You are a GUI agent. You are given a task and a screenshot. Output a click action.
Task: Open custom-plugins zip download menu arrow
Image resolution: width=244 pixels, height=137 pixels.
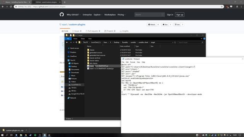coord(26,130)
